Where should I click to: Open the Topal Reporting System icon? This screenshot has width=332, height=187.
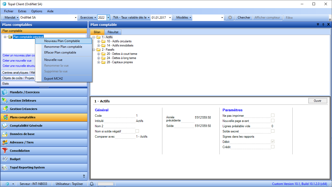[x=5, y=167]
